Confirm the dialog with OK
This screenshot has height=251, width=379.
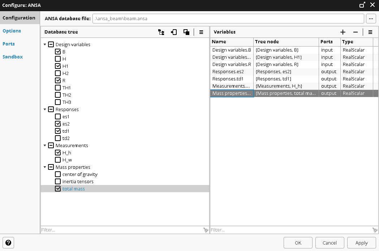(x=298, y=243)
